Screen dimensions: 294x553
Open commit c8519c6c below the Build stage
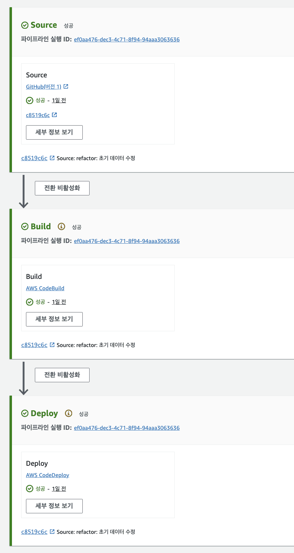tap(34, 345)
